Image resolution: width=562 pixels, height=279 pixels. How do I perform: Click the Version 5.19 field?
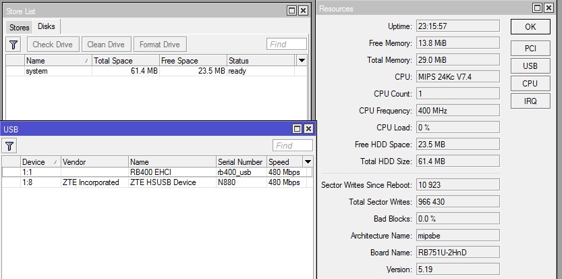pos(457,270)
